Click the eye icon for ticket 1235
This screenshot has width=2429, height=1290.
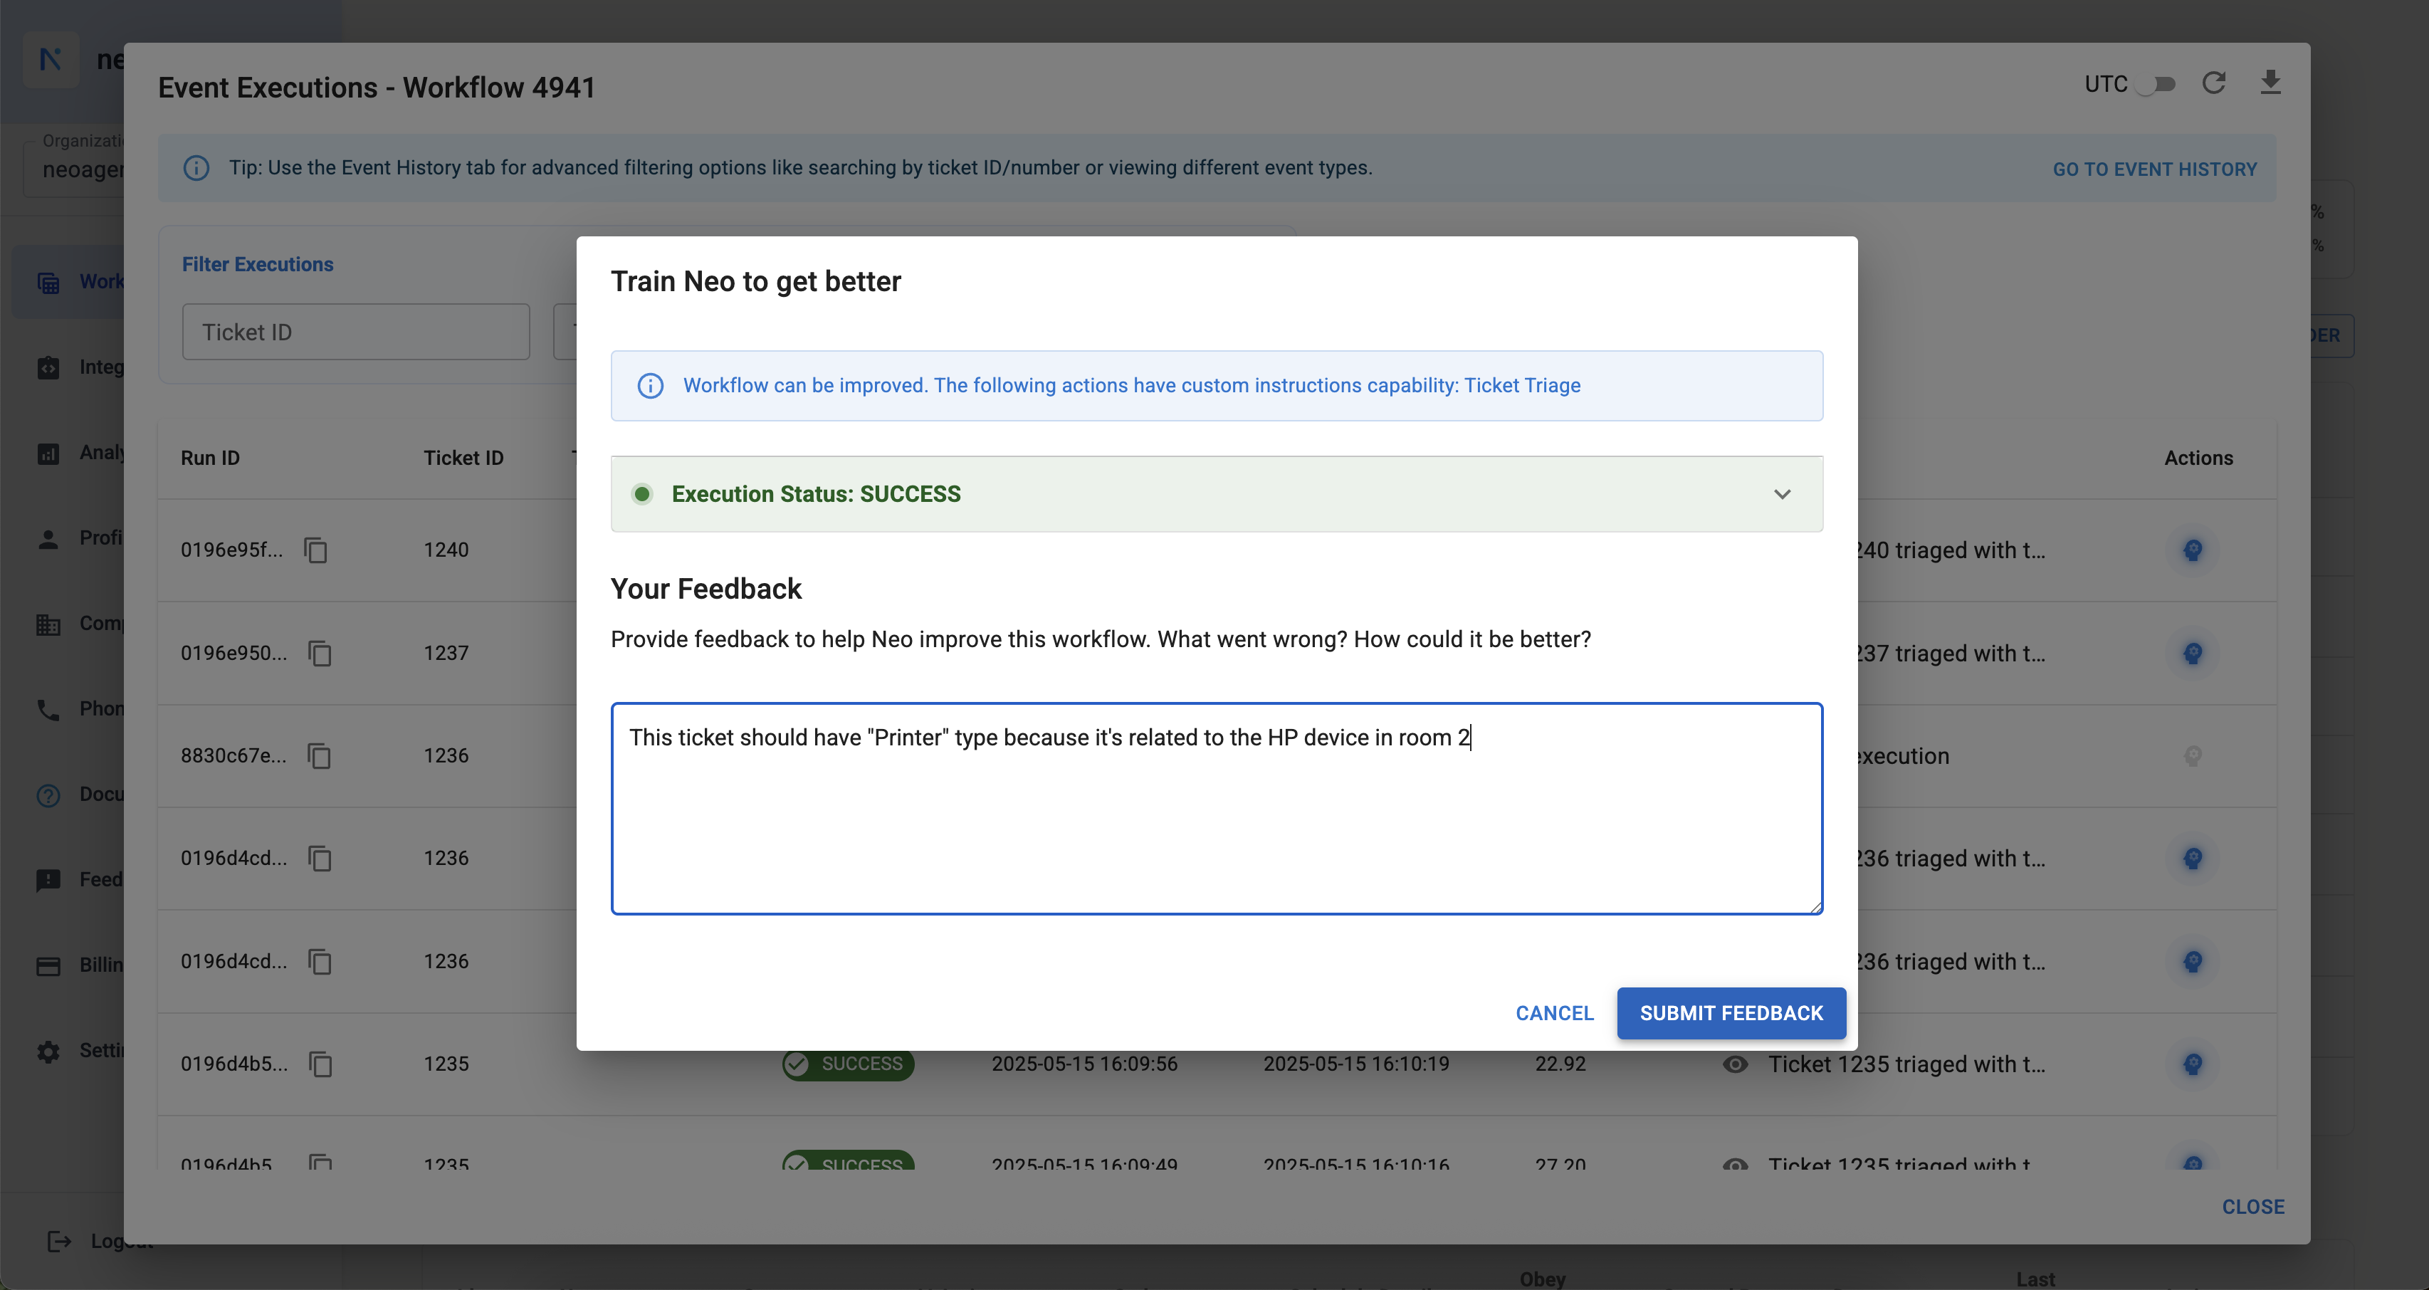click(1734, 1064)
